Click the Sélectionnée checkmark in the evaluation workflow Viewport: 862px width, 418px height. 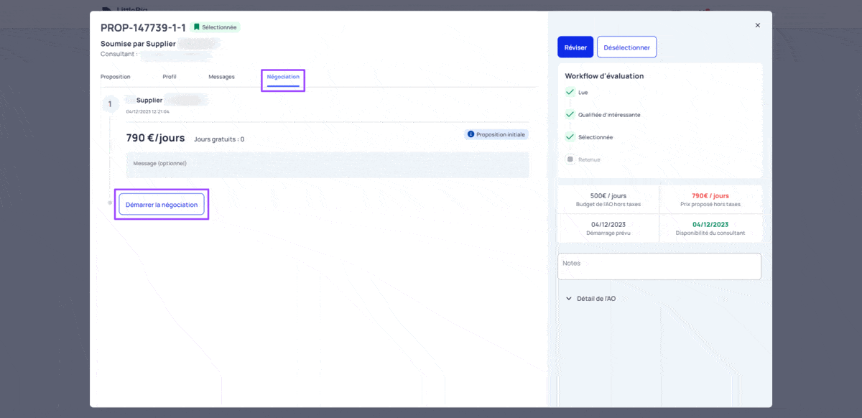tap(570, 136)
